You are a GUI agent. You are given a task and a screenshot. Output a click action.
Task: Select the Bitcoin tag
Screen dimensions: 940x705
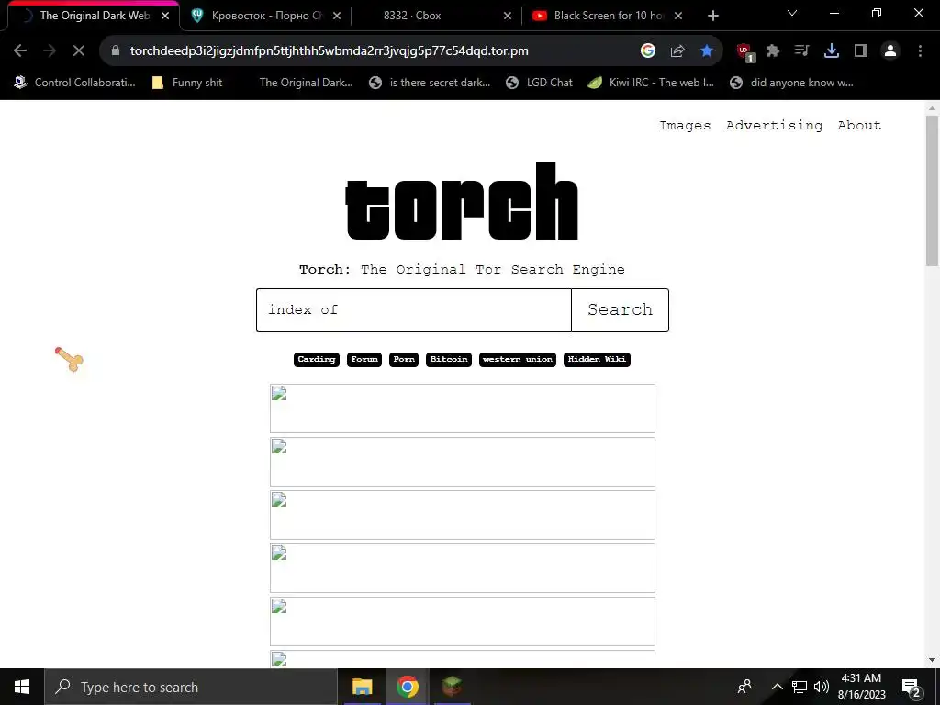click(x=448, y=359)
